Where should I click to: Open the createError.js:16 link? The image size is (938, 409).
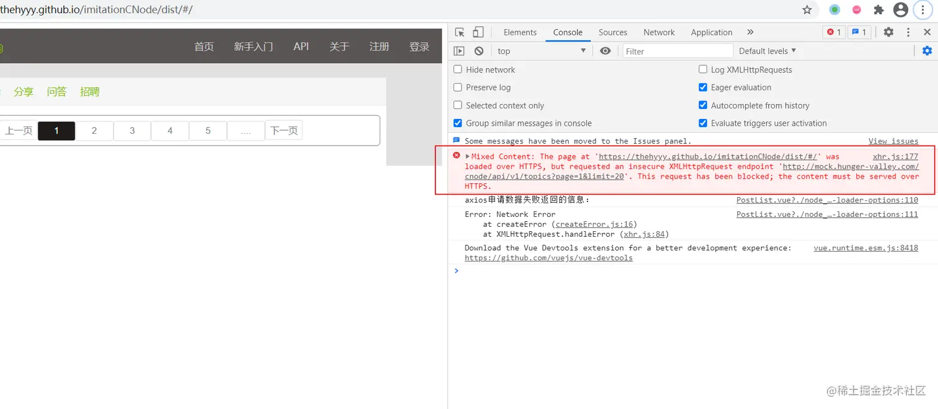pos(594,224)
